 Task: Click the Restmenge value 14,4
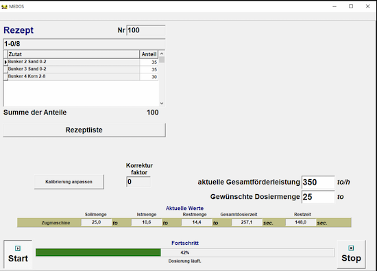point(197,222)
